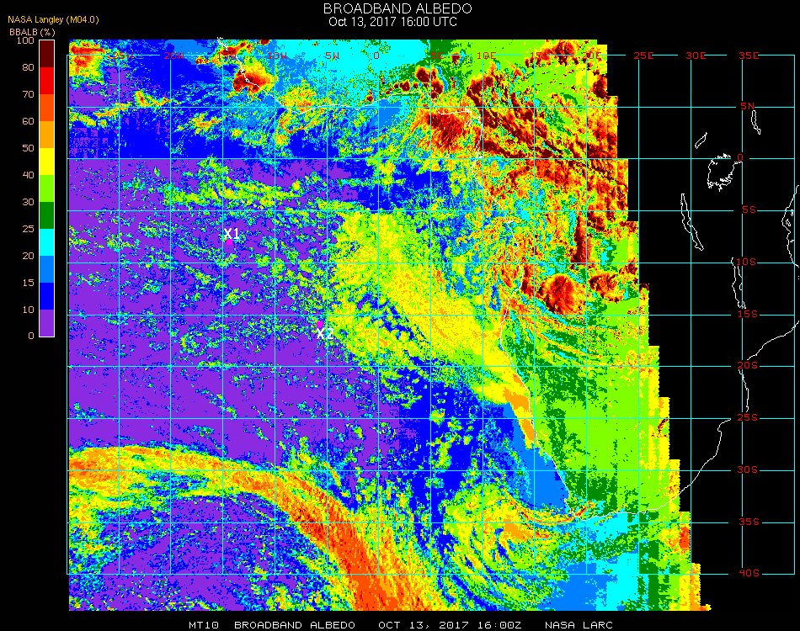This screenshot has height=631, width=800.
Task: Click the '30S' latitude label
Action: [748, 470]
